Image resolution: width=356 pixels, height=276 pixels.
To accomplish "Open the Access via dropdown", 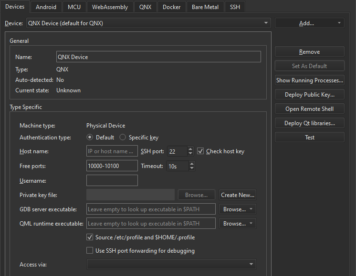I will [171, 264].
